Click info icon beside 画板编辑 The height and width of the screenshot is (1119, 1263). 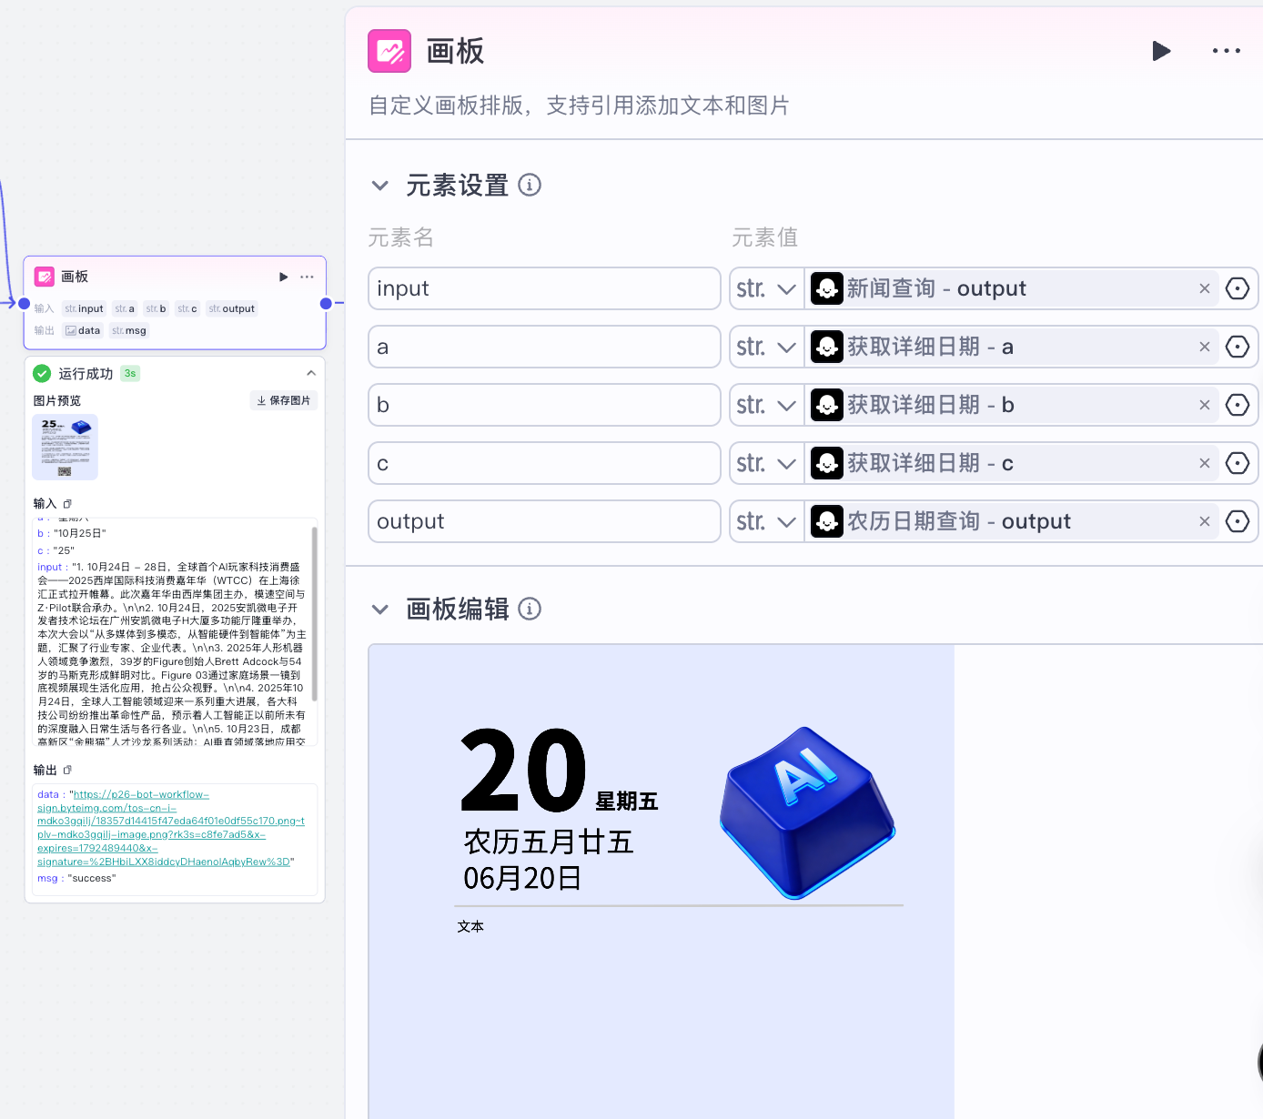tap(530, 609)
